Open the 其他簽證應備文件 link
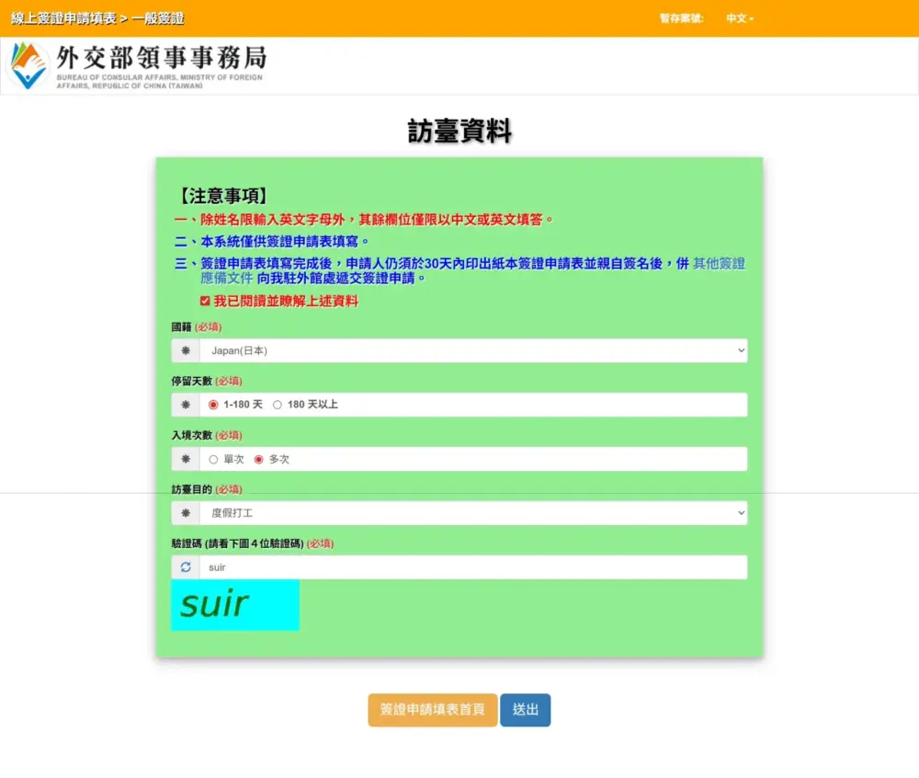Viewport: 919px width, 778px height. pyautogui.click(x=718, y=264)
